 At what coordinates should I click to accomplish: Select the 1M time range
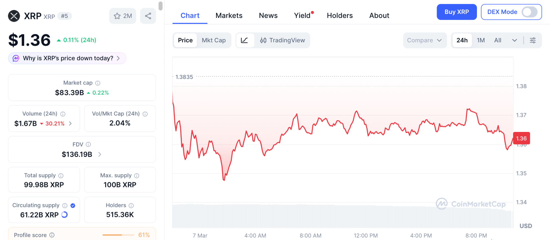[x=481, y=40]
